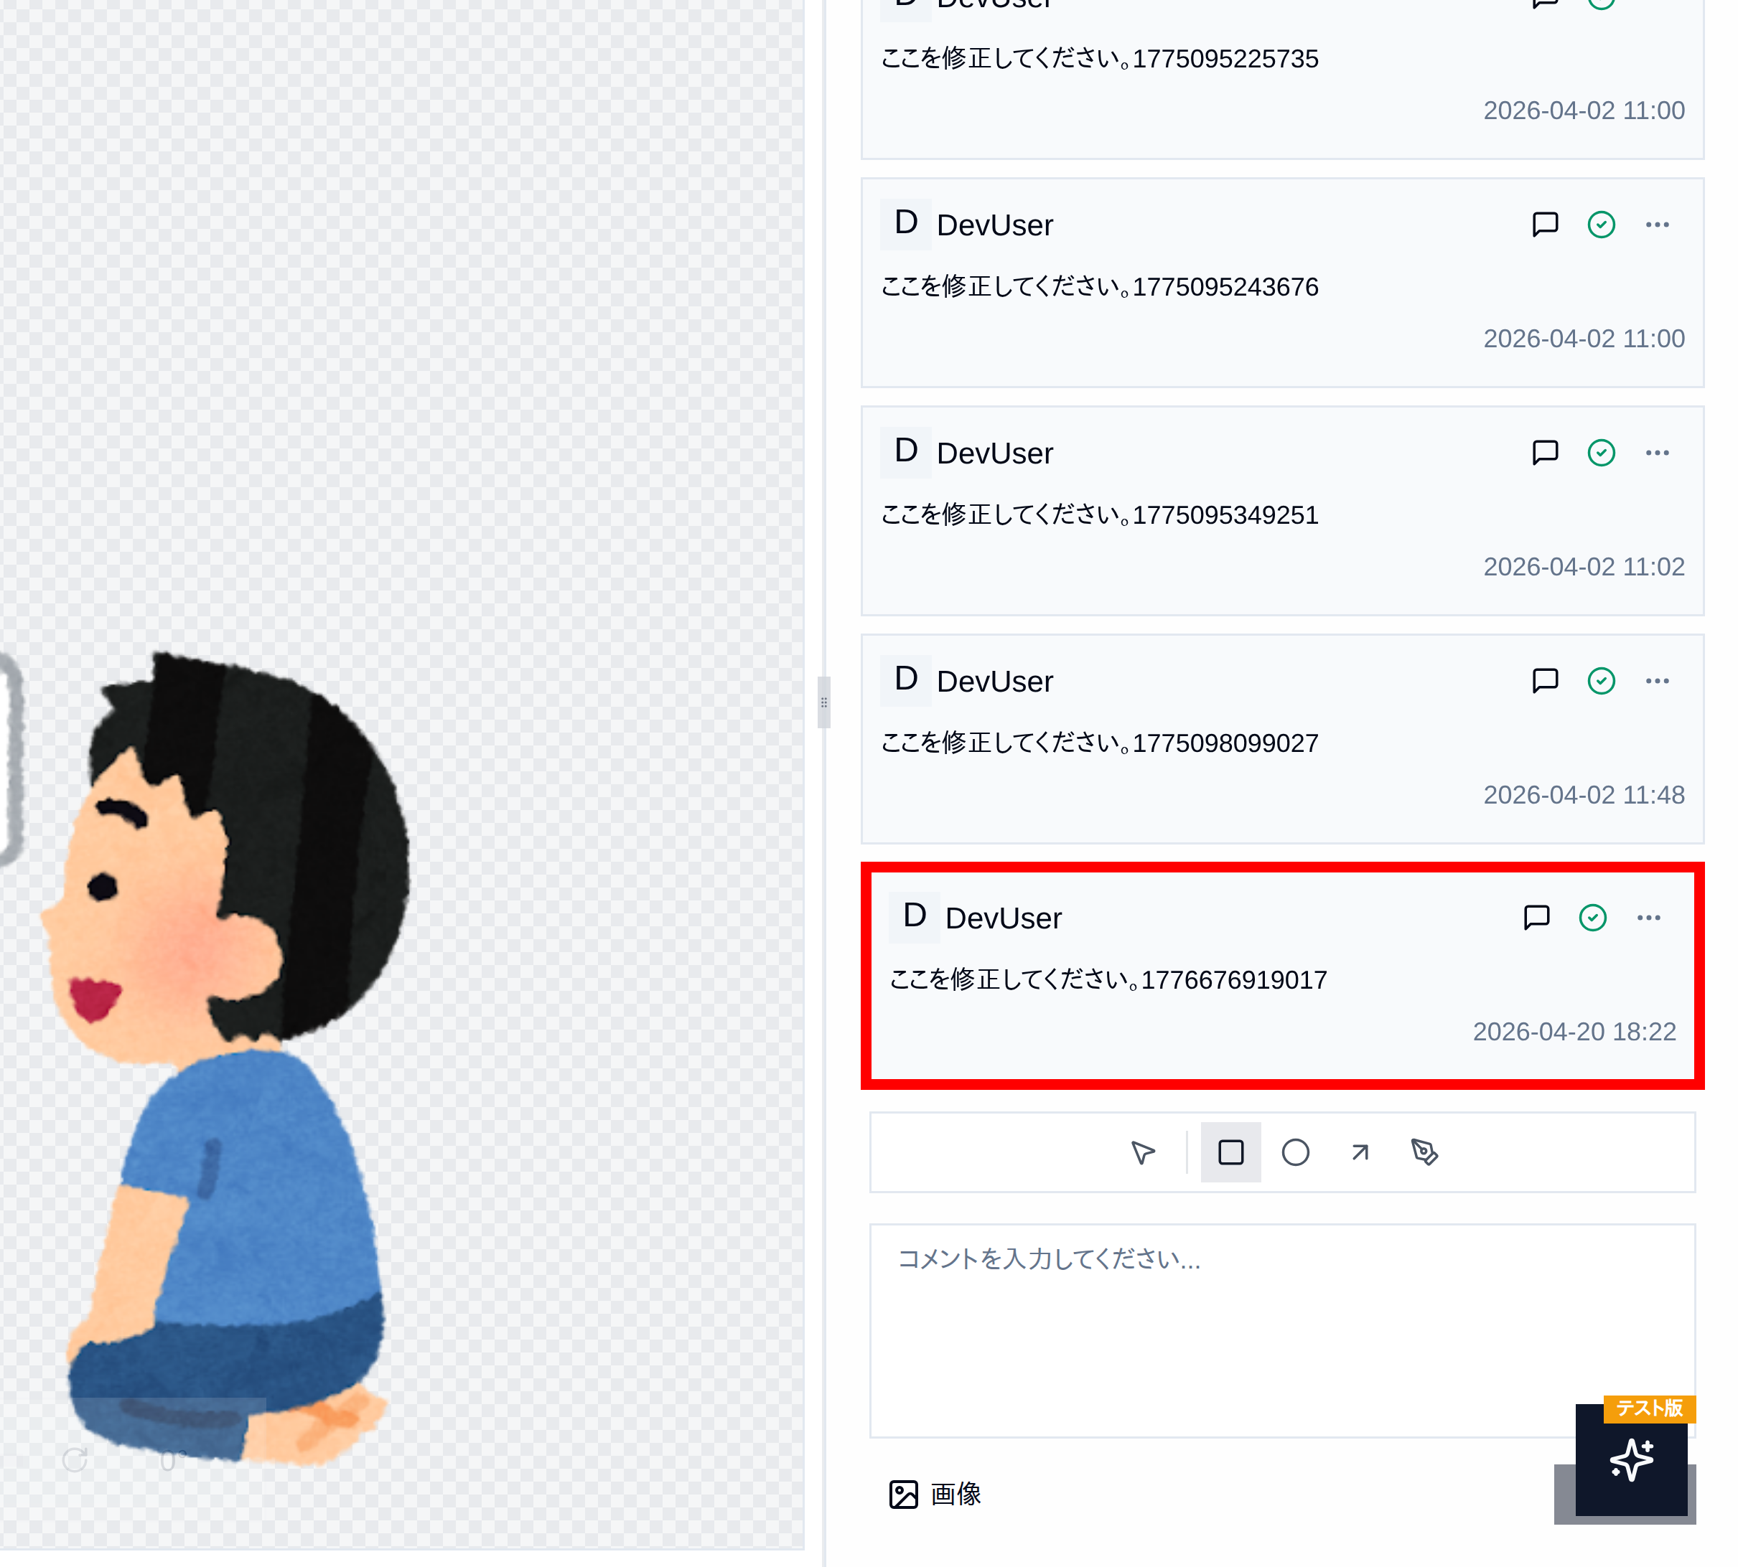Screen dimensions: 1738x1567
Task: Click comment text ここを修正してください。1775098099027
Action: 1100,743
